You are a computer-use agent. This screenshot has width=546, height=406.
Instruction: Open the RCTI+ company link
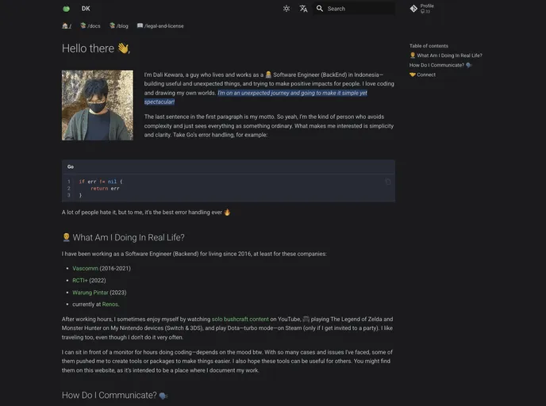point(80,280)
